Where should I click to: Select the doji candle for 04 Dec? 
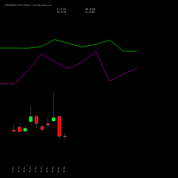[x=65, y=136]
